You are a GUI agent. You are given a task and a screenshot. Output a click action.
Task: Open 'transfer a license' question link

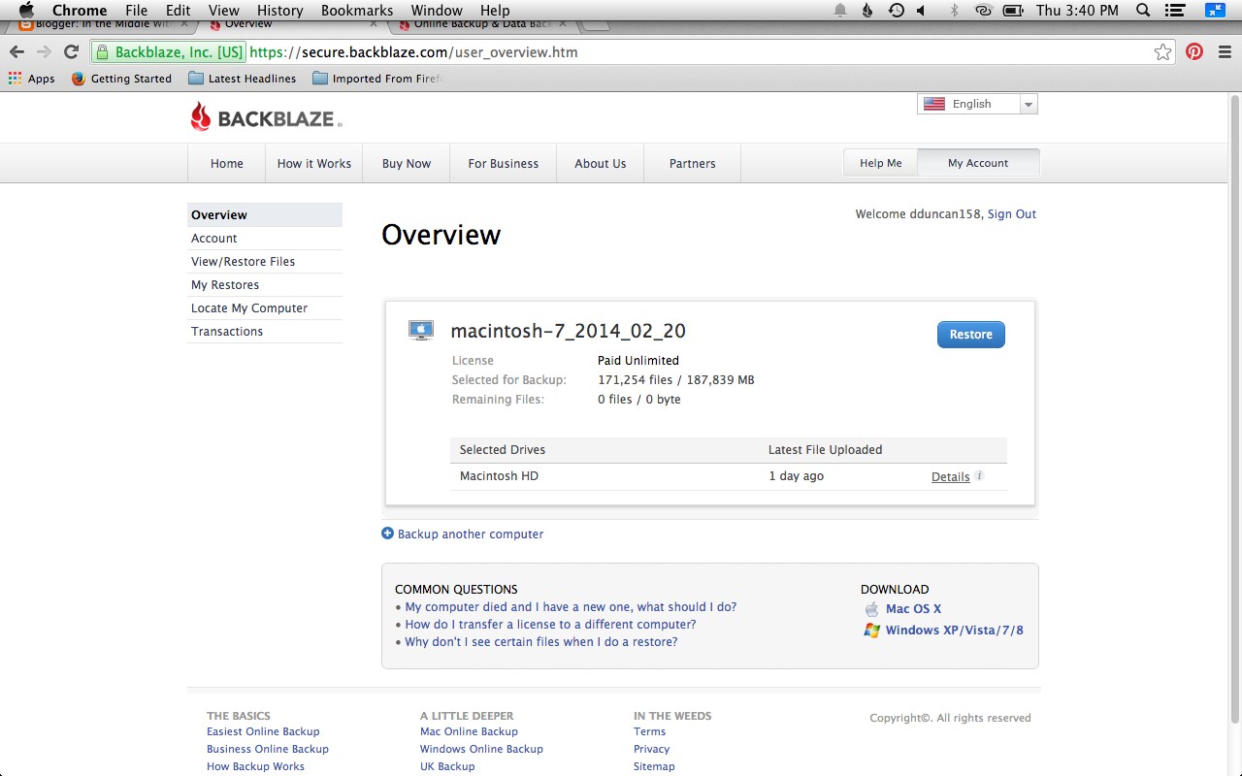tap(550, 625)
